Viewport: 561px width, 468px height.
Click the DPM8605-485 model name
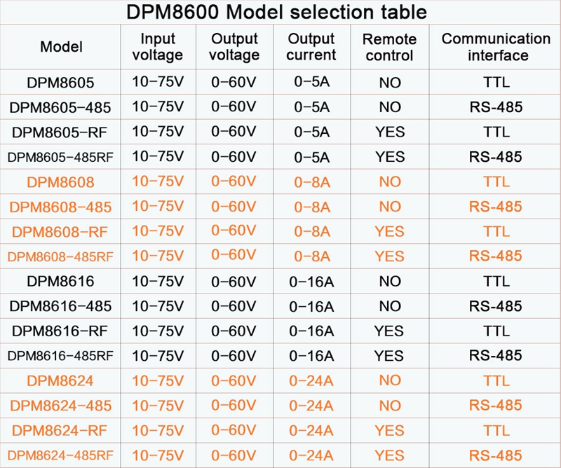pyautogui.click(x=60, y=108)
